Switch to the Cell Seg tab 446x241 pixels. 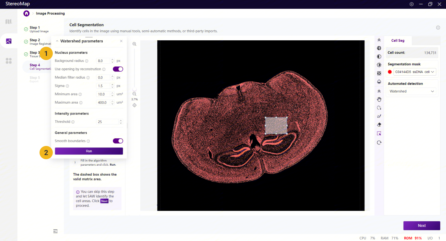398,41
